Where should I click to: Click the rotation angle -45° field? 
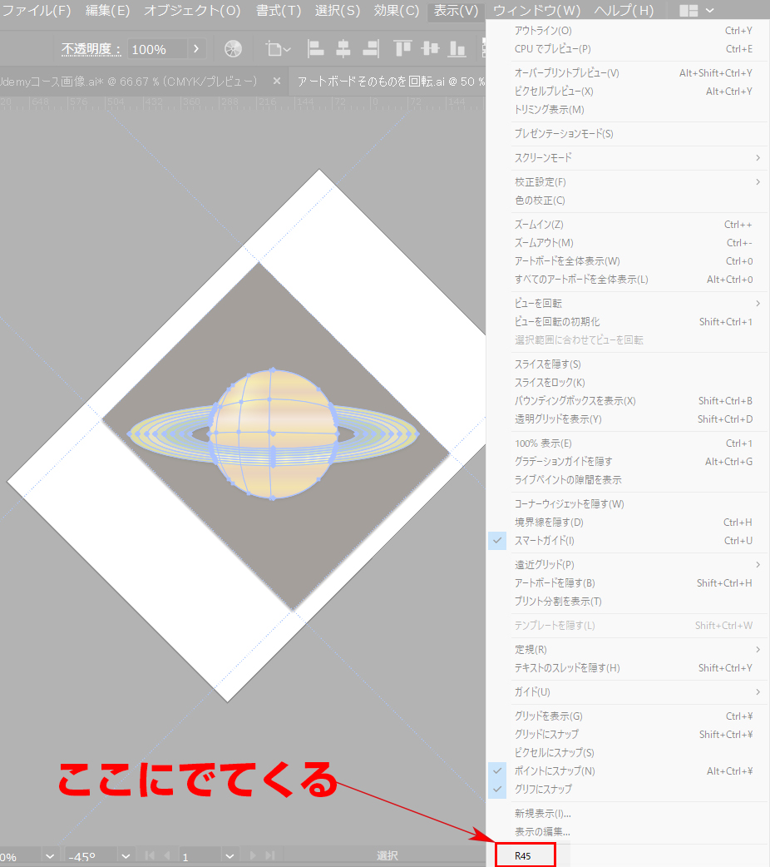point(91,856)
